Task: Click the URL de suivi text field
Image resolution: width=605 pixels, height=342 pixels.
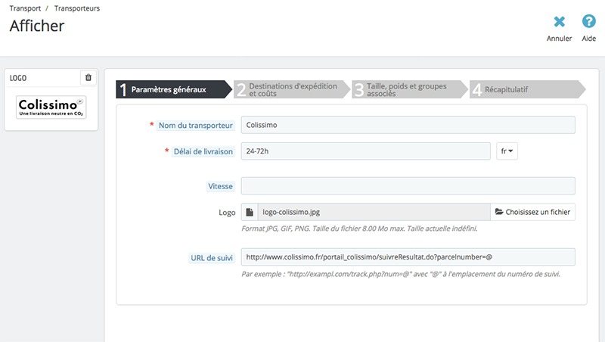Action: 408,256
